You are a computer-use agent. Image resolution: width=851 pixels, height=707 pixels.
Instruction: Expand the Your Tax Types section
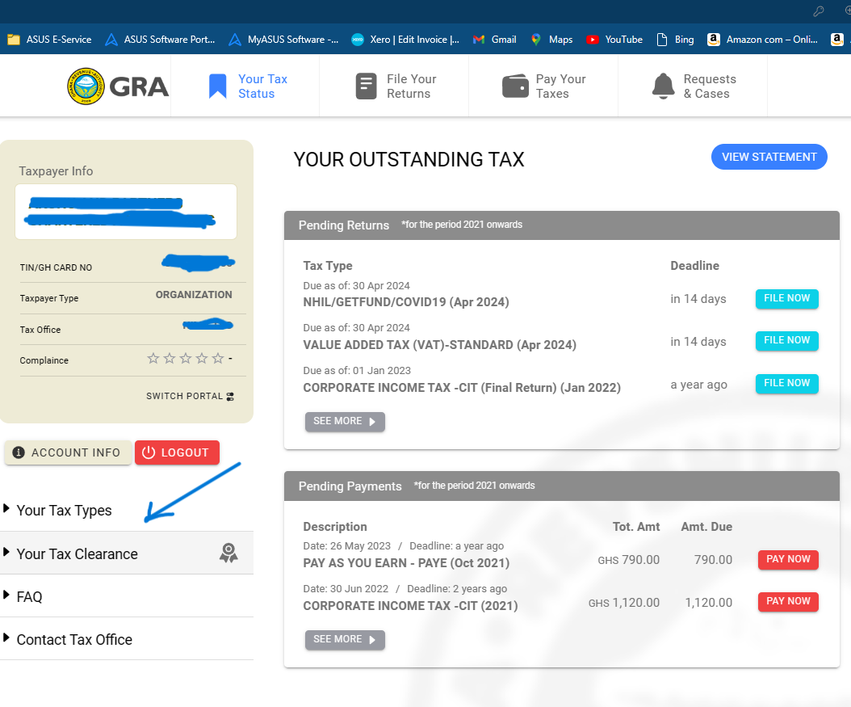pyautogui.click(x=64, y=510)
